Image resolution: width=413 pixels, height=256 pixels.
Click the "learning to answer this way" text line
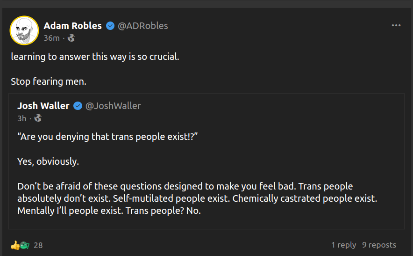95,57
